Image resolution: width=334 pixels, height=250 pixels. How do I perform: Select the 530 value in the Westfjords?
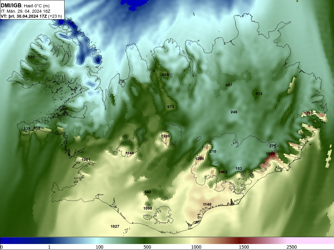tap(31, 57)
